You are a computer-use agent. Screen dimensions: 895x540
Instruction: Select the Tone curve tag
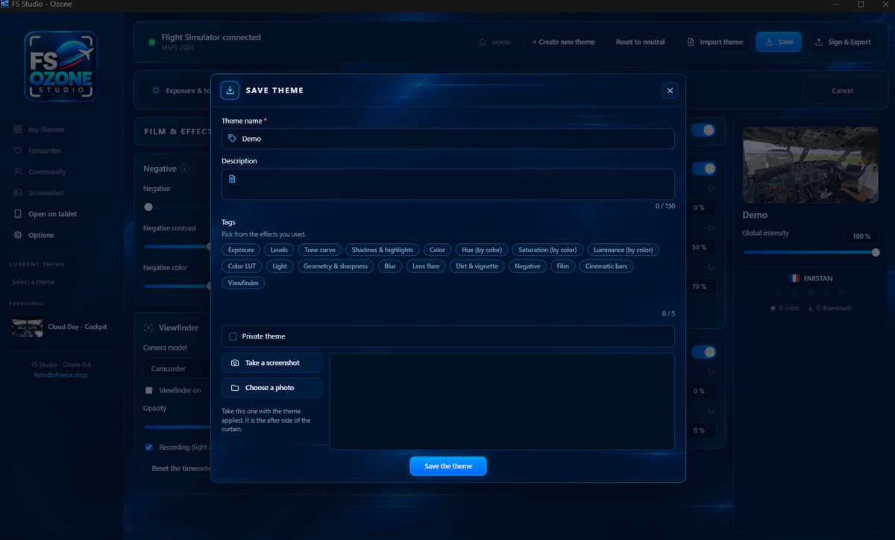pyautogui.click(x=320, y=250)
